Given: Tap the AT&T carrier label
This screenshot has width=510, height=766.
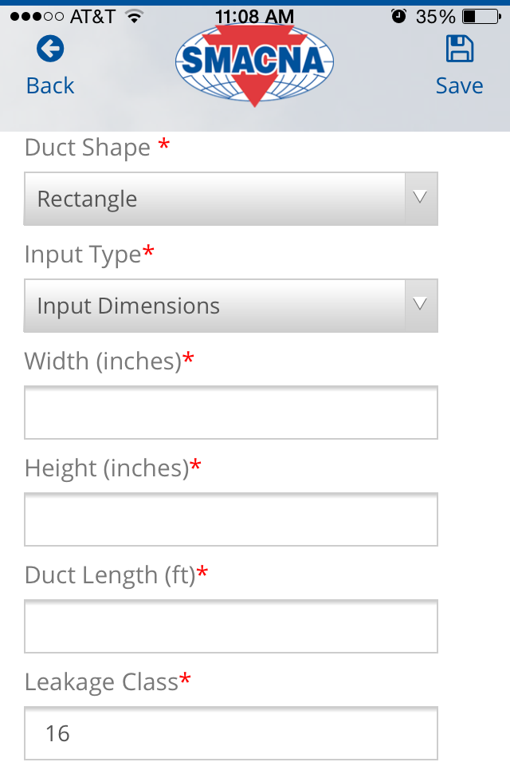Looking at the screenshot, I should 92,17.
